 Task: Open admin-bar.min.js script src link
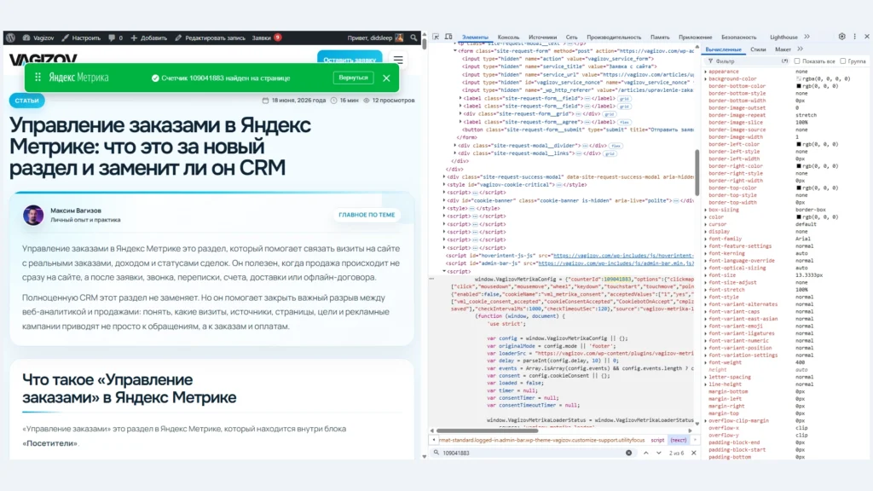616,263
